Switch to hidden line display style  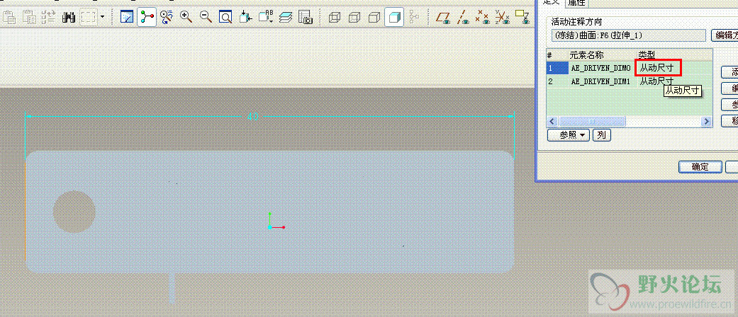[x=354, y=18]
